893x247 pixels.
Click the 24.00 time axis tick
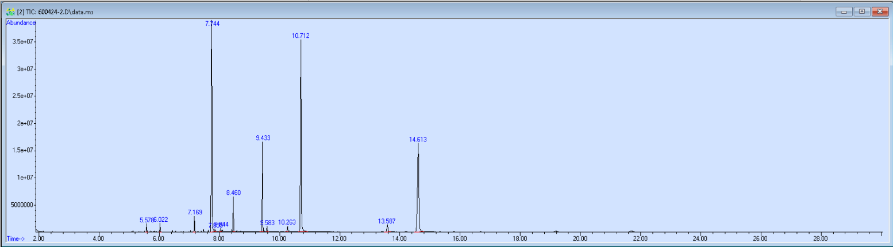point(700,238)
